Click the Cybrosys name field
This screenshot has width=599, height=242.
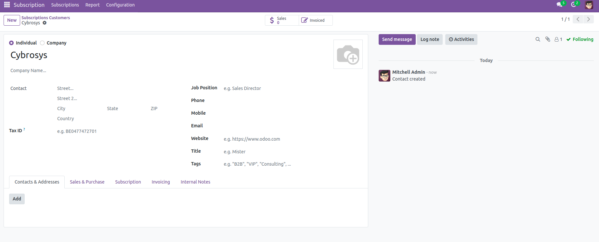[169, 55]
